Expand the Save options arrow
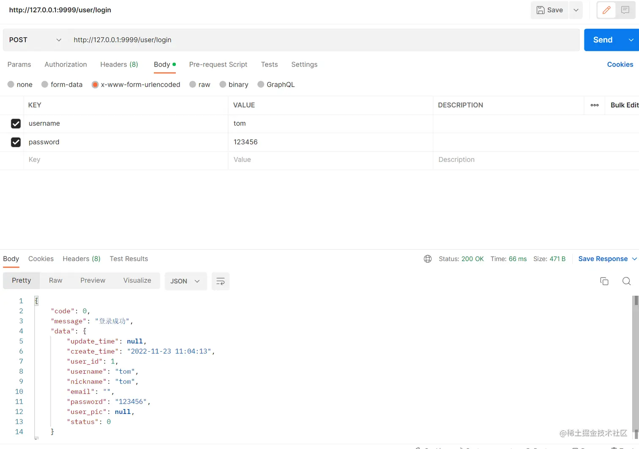The height and width of the screenshot is (449, 639). click(x=576, y=10)
